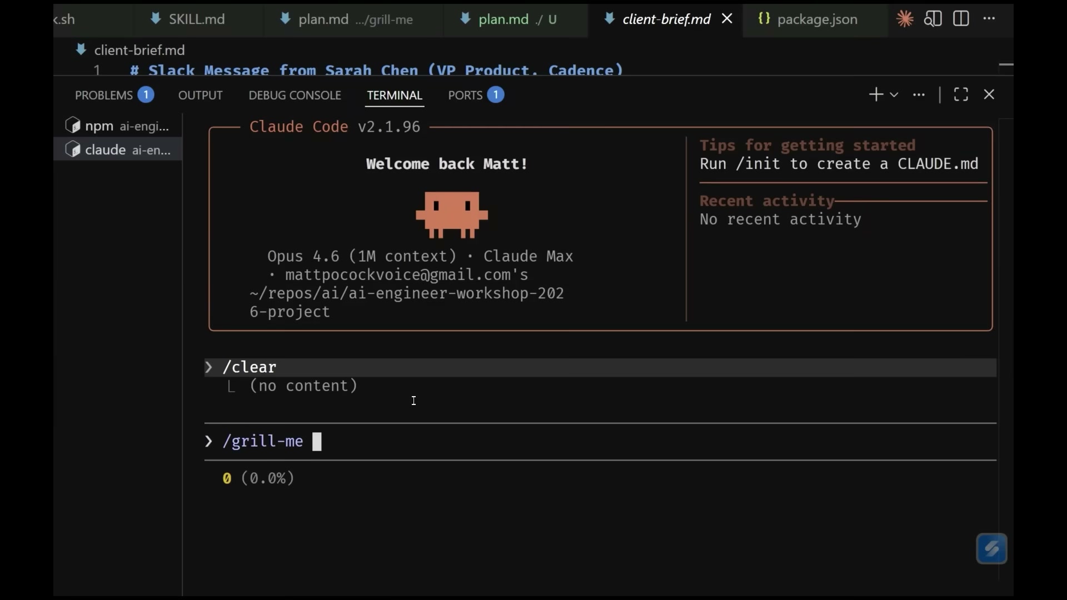The height and width of the screenshot is (600, 1067).
Task: Click the /grill-me prompt input line
Action: tap(600, 442)
